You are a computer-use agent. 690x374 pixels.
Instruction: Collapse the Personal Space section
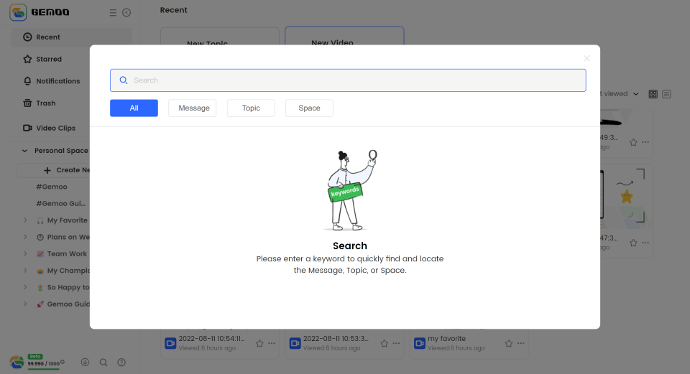24,151
